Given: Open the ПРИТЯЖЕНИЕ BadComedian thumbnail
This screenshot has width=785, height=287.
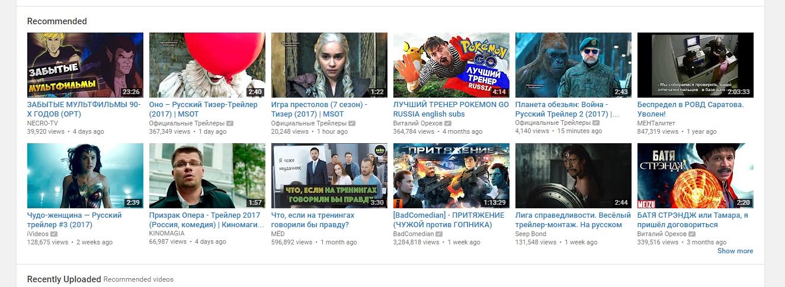Looking at the screenshot, I should 451,176.
